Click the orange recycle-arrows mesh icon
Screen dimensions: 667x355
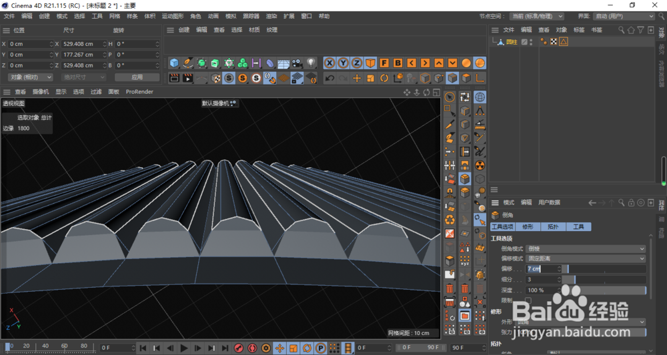pos(450,220)
